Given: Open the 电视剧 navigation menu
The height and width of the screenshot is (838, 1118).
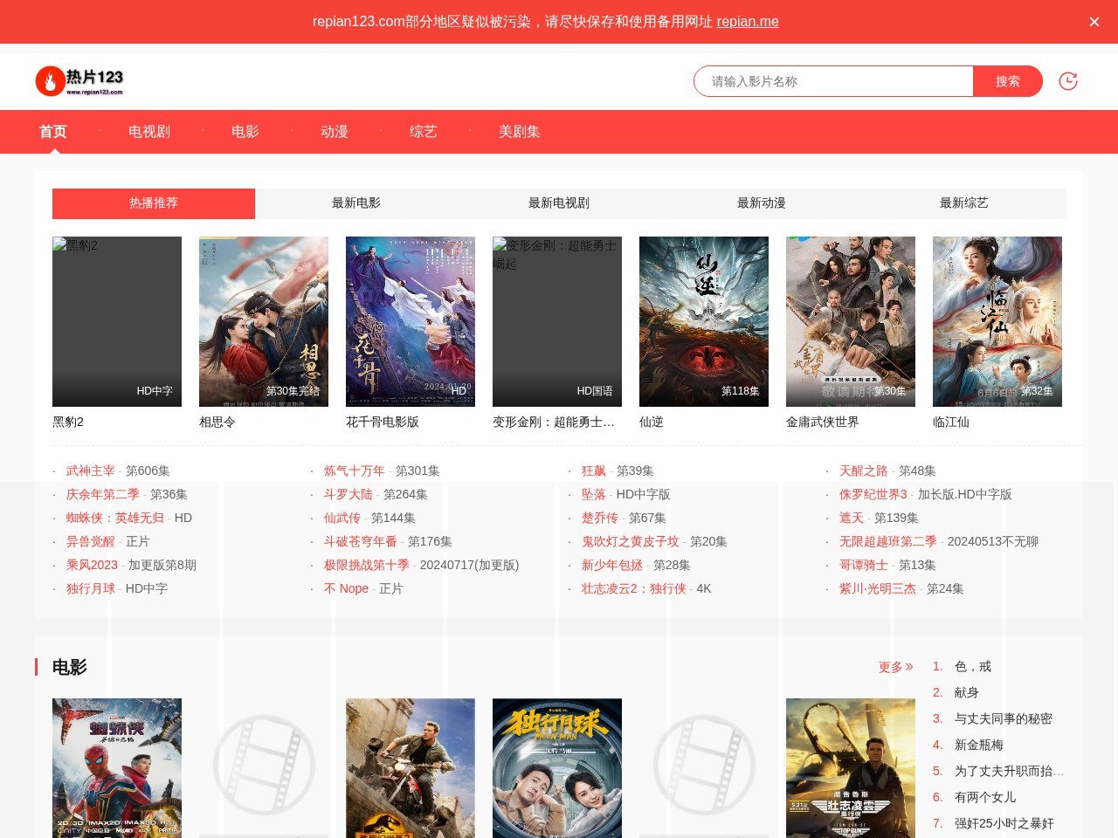Looking at the screenshot, I should coord(149,132).
